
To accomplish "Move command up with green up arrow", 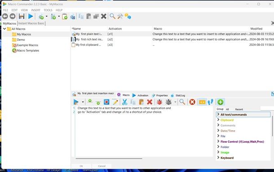I will [90, 101].
